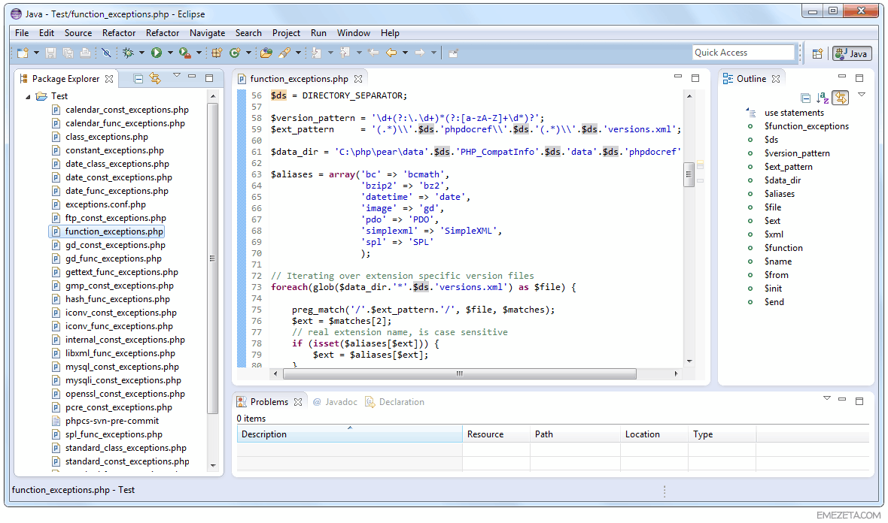This screenshot has height=523, width=888.
Task: Open the Run configurations dropdown arrow
Action: point(170,53)
